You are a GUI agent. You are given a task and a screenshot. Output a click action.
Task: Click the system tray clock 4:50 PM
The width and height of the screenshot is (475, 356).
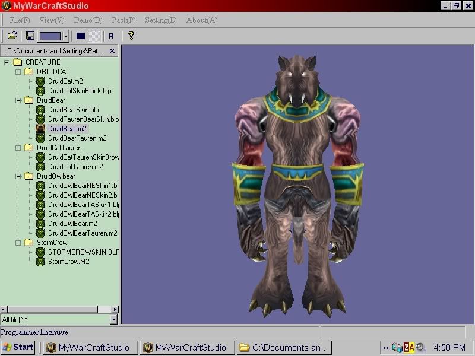(449, 348)
